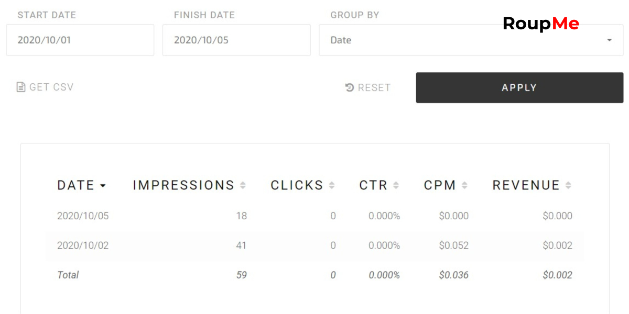
Task: Sort by Clicks using its arrows icon
Action: click(332, 185)
